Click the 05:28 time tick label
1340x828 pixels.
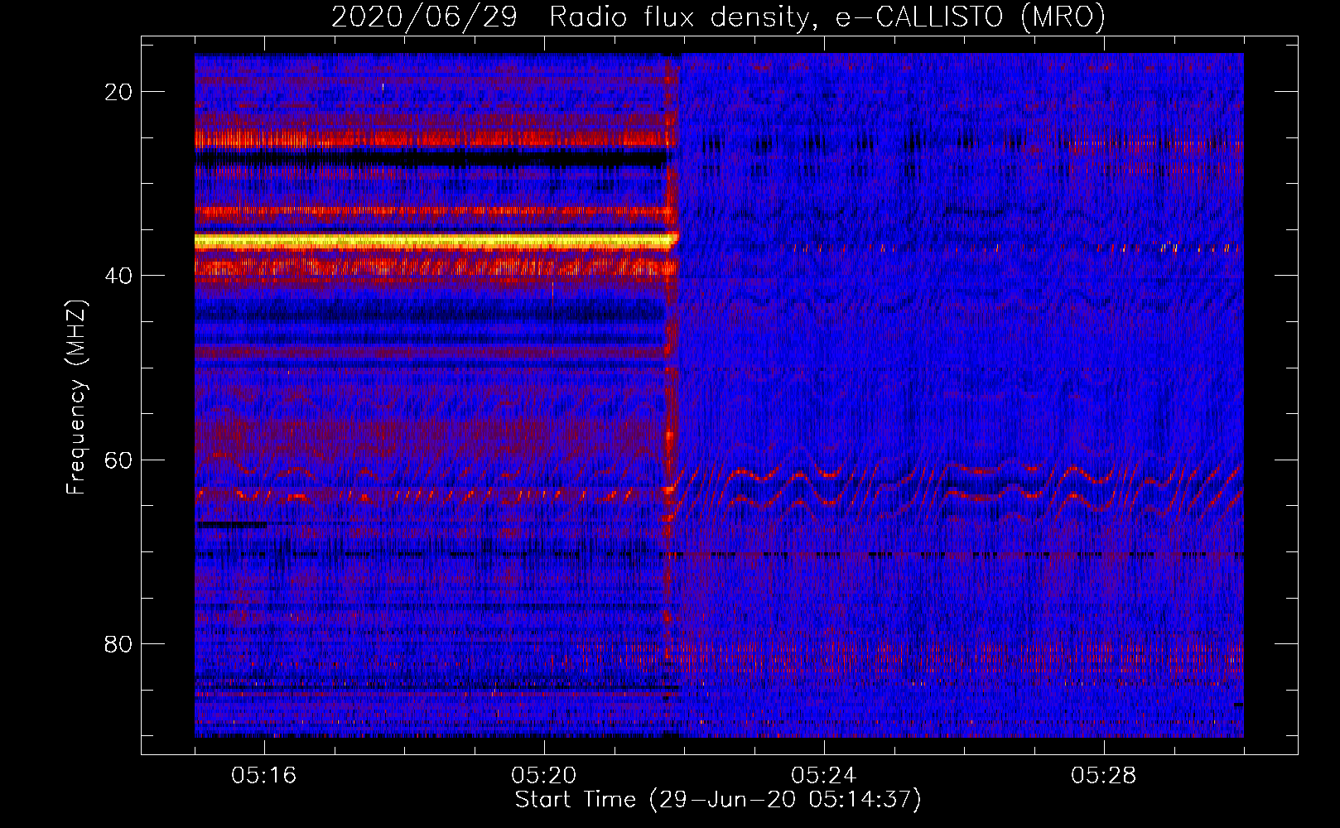tap(1104, 776)
